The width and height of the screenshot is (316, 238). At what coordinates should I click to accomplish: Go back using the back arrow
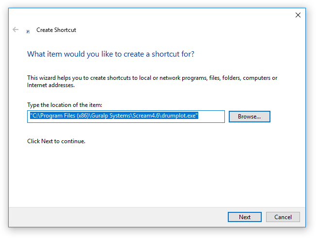(x=16, y=30)
